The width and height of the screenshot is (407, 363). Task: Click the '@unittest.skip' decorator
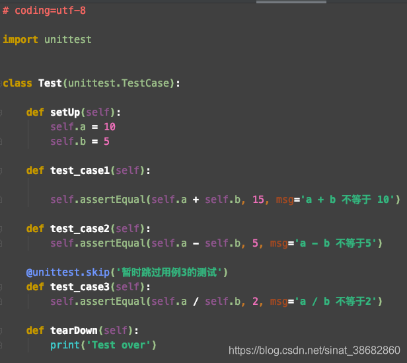click(x=68, y=272)
